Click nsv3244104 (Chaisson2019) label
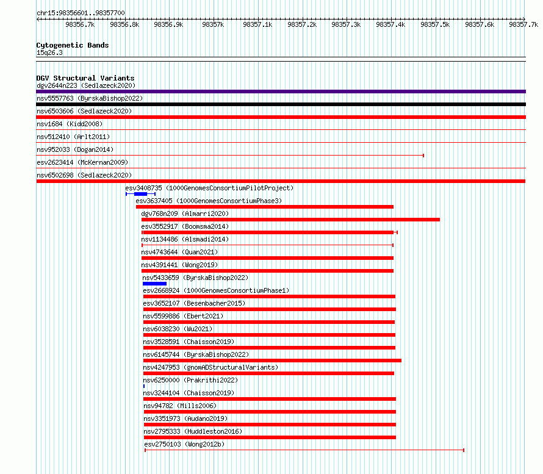 (x=189, y=393)
